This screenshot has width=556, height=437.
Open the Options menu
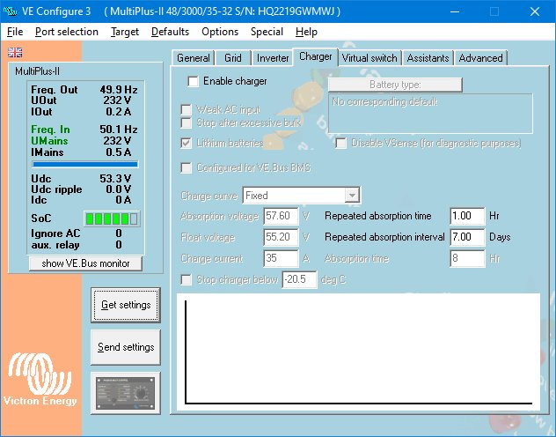tap(220, 32)
